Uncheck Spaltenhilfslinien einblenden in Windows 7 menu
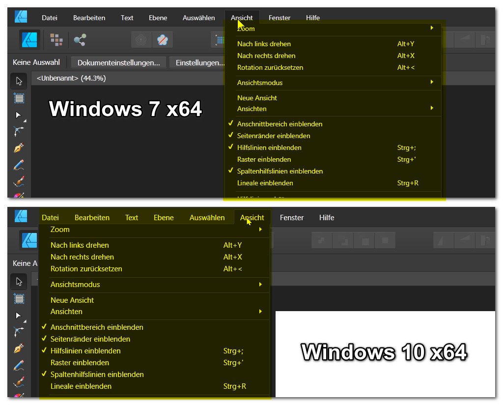 click(333, 171)
